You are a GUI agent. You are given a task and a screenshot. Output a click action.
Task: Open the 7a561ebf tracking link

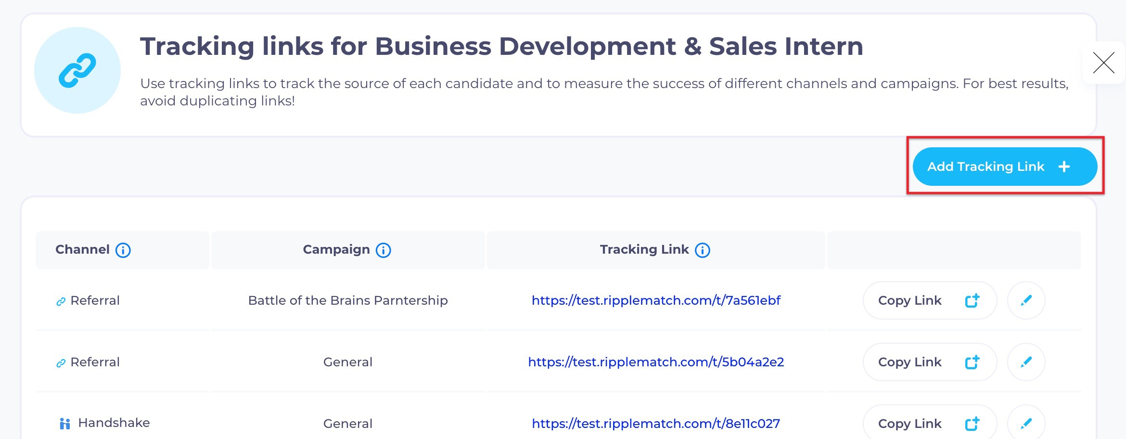coord(656,300)
